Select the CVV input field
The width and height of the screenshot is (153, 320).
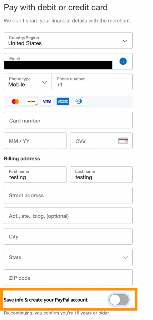101,141
